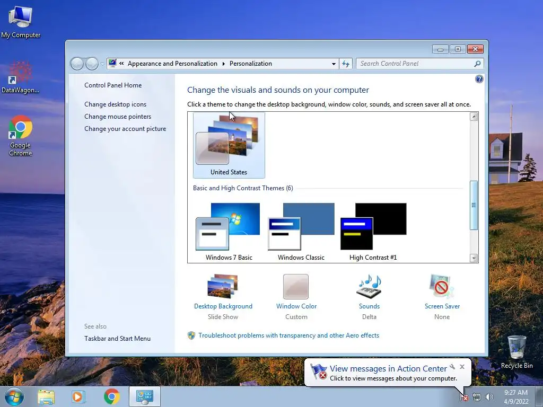543x407 pixels.
Task: Open Control Panel Home
Action: click(113, 85)
